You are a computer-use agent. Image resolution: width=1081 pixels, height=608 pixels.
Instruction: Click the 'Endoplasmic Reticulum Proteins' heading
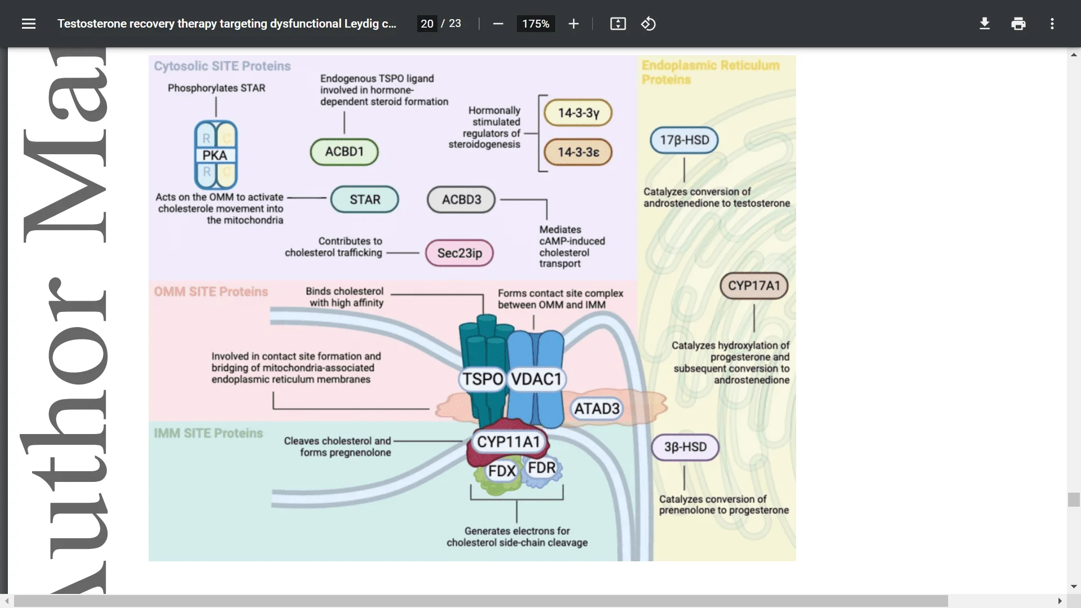(711, 72)
